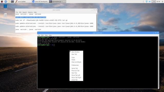Image resolution: width=164 pixels, height=92 pixels.
Task: Click the java version "1.8.0_65" output line
Action: 47,39
